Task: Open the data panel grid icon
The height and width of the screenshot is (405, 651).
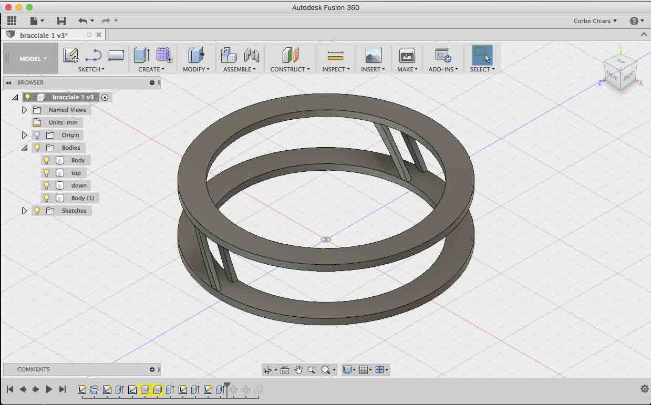Action: tap(12, 21)
